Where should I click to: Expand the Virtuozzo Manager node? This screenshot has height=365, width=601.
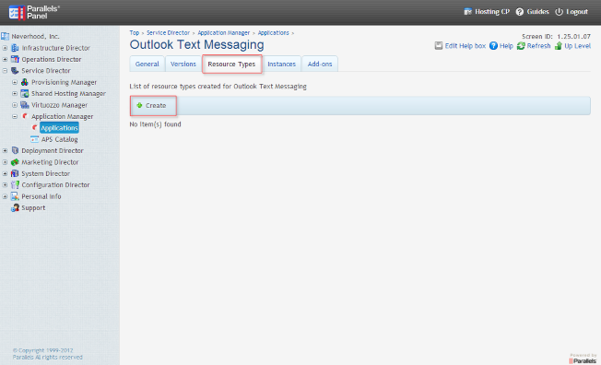coord(15,105)
